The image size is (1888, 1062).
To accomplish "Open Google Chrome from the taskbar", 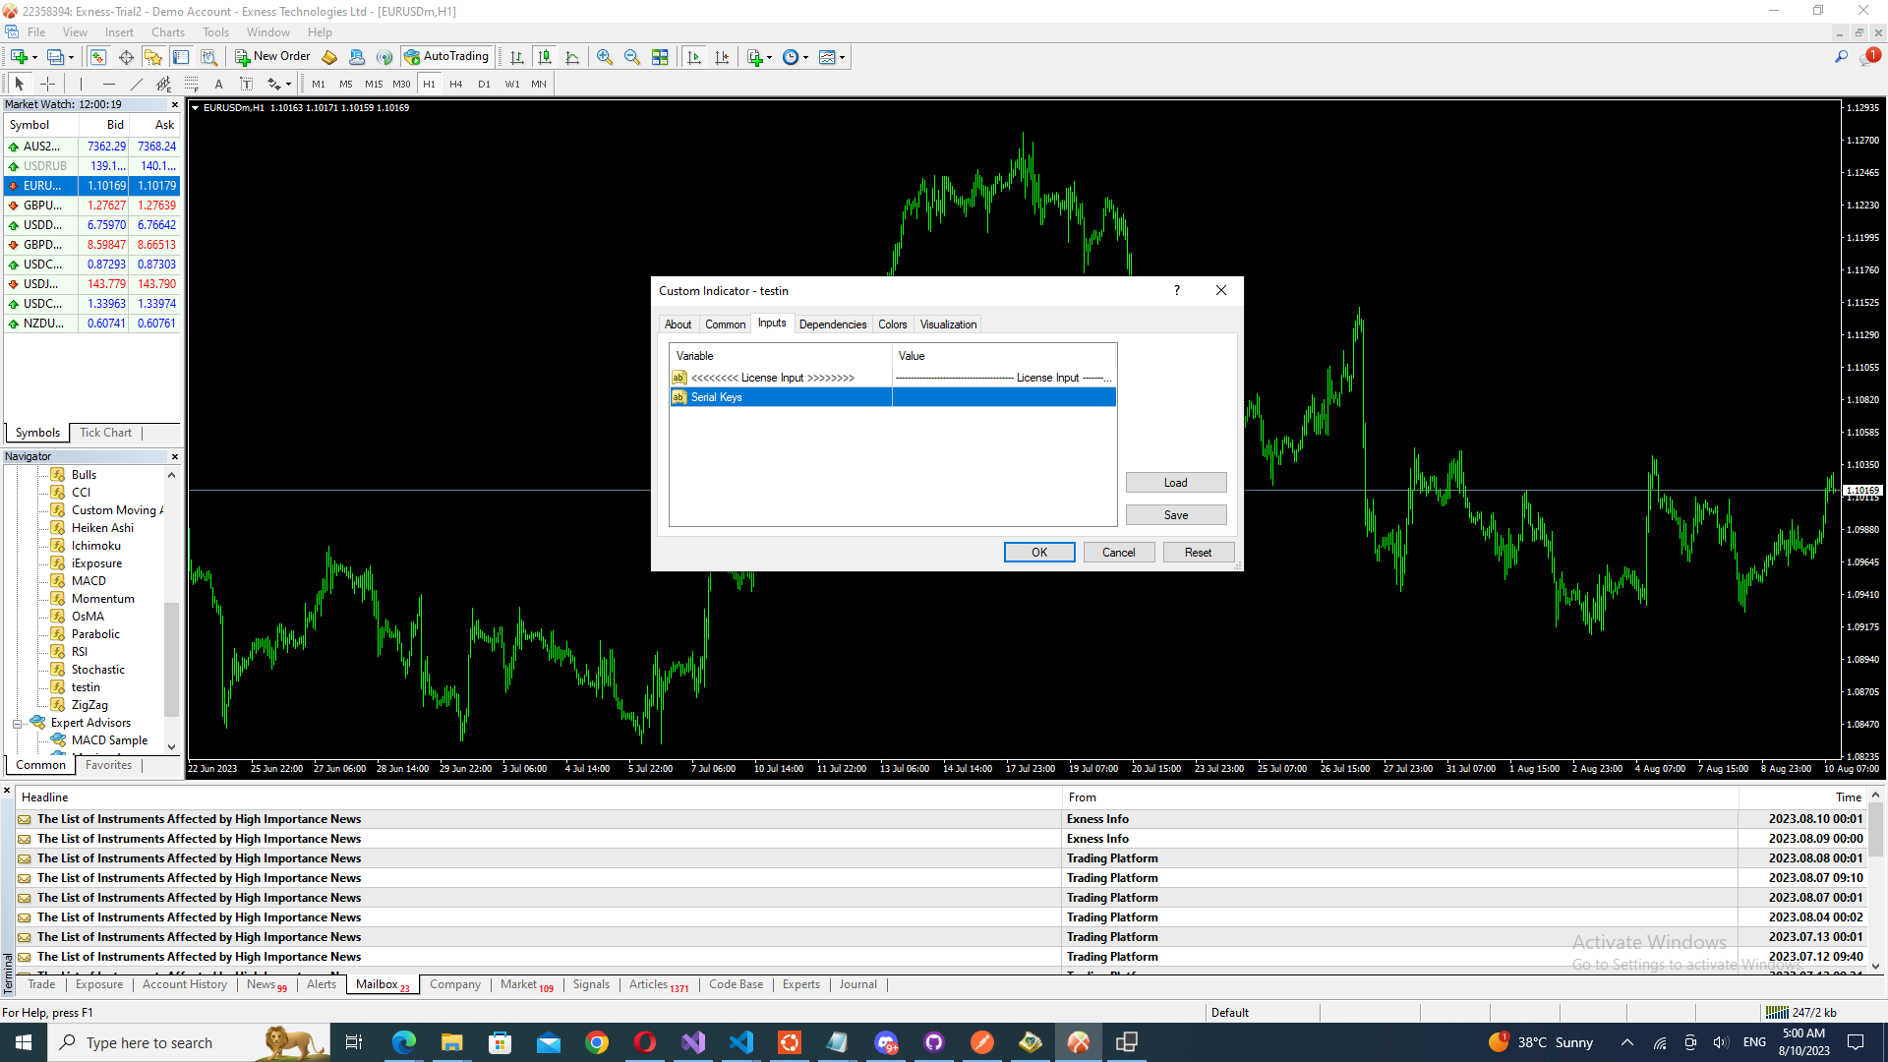I will (x=596, y=1042).
